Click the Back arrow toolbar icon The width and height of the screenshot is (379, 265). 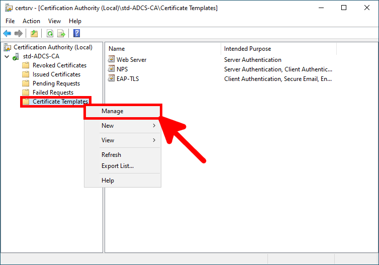[x=7, y=33]
